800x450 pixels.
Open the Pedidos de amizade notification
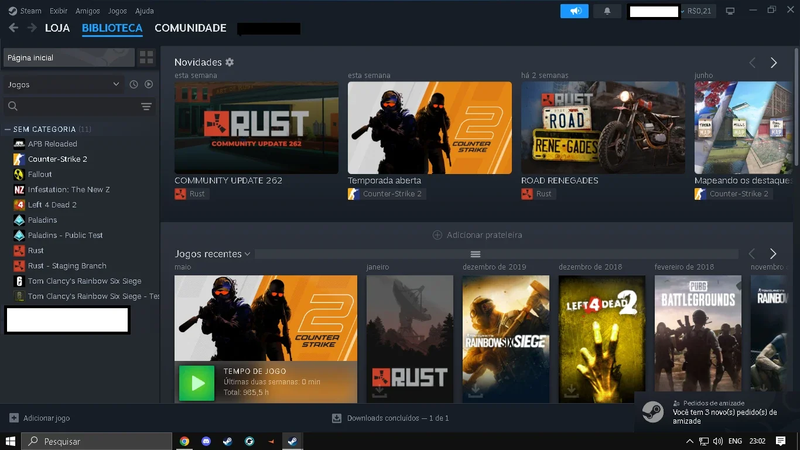coord(717,412)
